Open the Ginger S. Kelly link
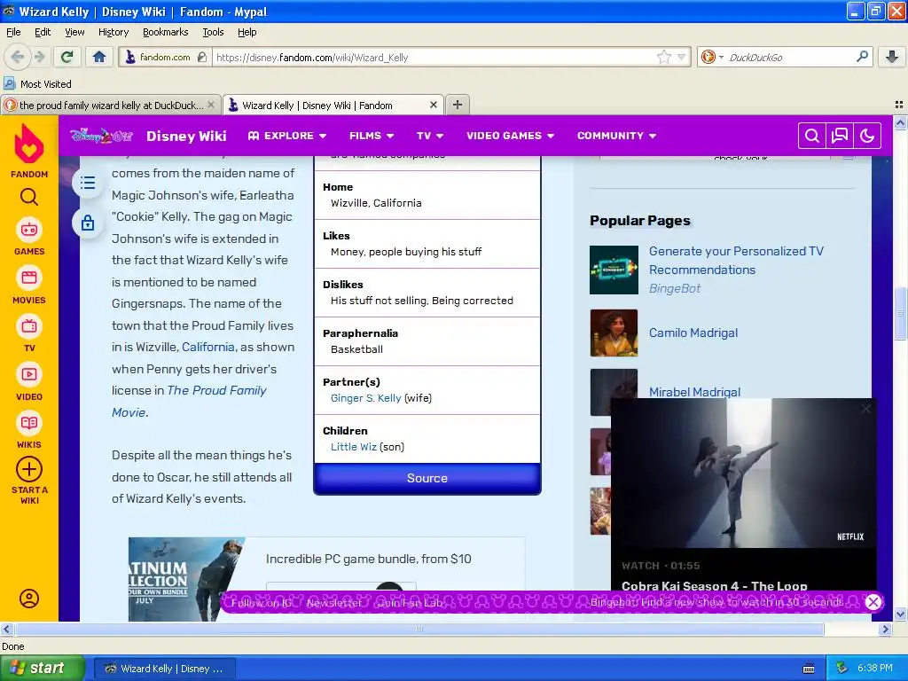This screenshot has height=681, width=908. pyautogui.click(x=365, y=398)
